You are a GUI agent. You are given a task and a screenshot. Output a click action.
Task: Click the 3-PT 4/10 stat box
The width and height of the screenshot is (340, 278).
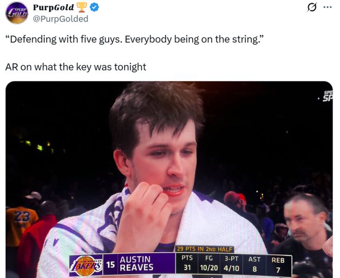[231, 263]
